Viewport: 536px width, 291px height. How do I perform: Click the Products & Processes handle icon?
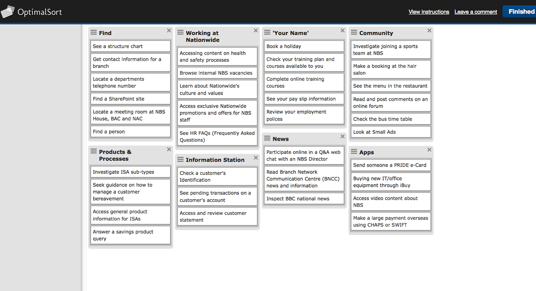point(94,151)
